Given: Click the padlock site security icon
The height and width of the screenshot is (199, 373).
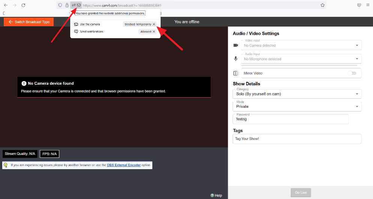Looking at the screenshot, I should pos(67,5).
